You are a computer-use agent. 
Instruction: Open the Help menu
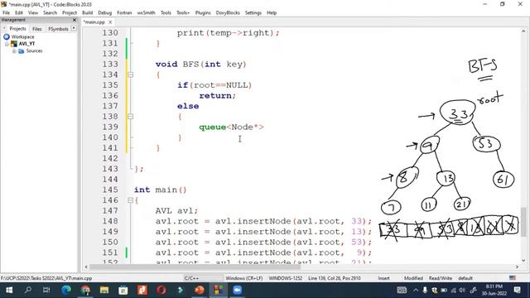click(x=272, y=12)
